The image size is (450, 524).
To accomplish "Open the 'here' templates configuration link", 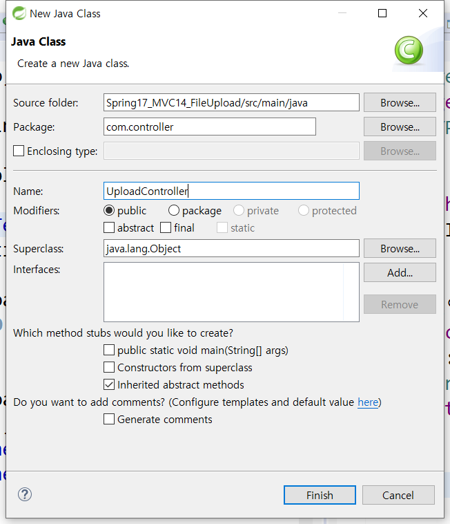I will [368, 402].
